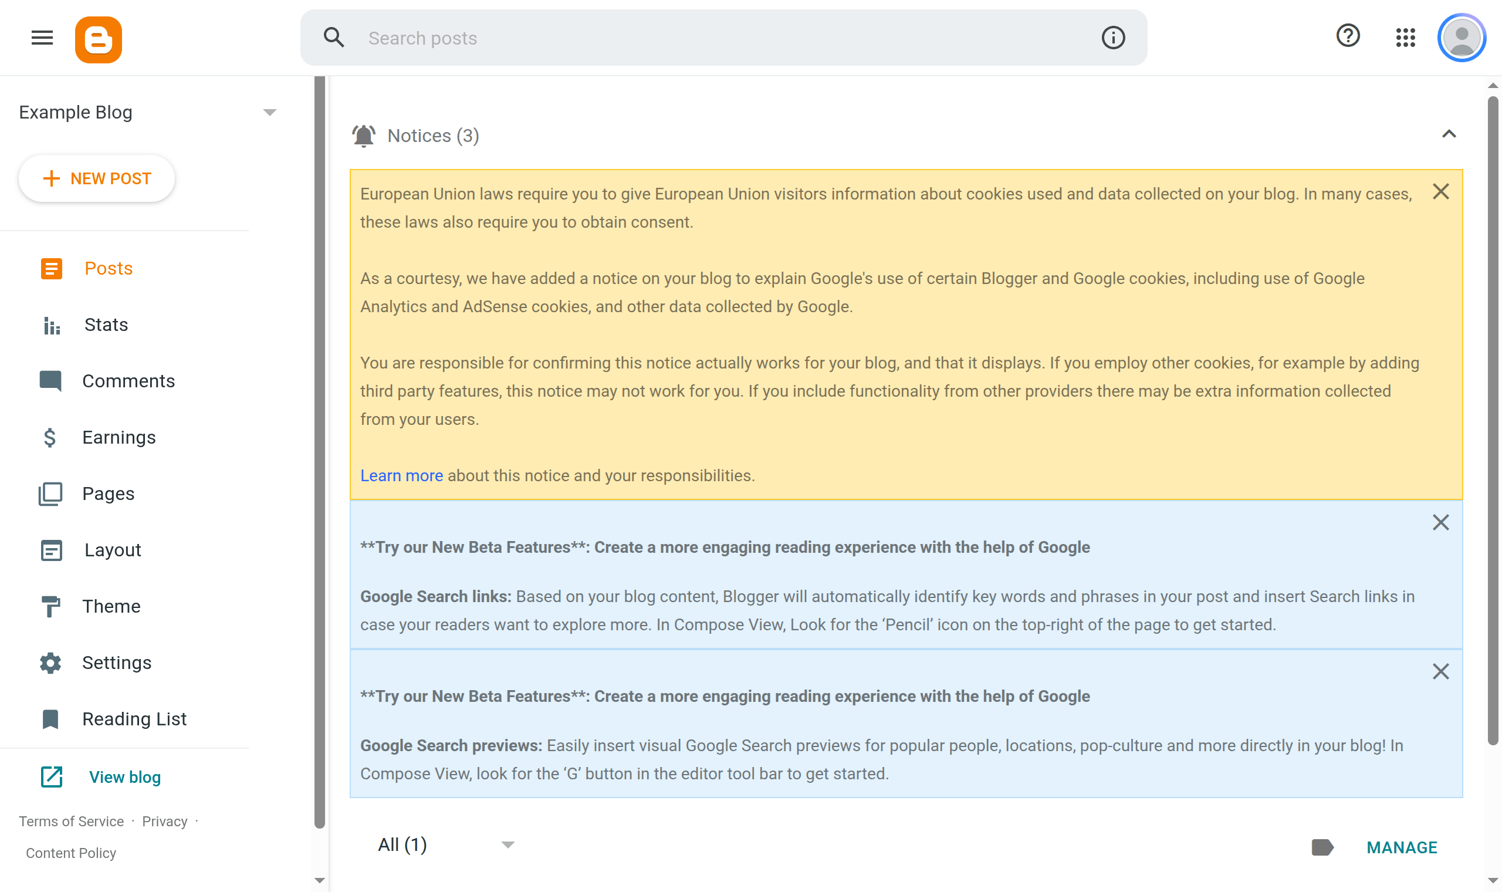Click the sidebar vertical scrollbar
The width and height of the screenshot is (1502, 892).
[x=320, y=452]
